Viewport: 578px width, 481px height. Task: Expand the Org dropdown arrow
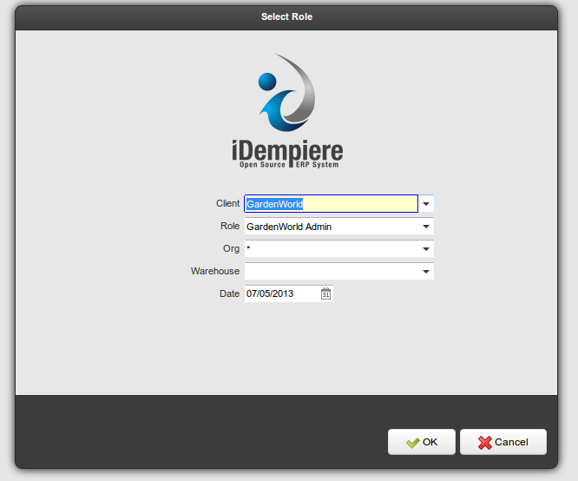(x=426, y=249)
